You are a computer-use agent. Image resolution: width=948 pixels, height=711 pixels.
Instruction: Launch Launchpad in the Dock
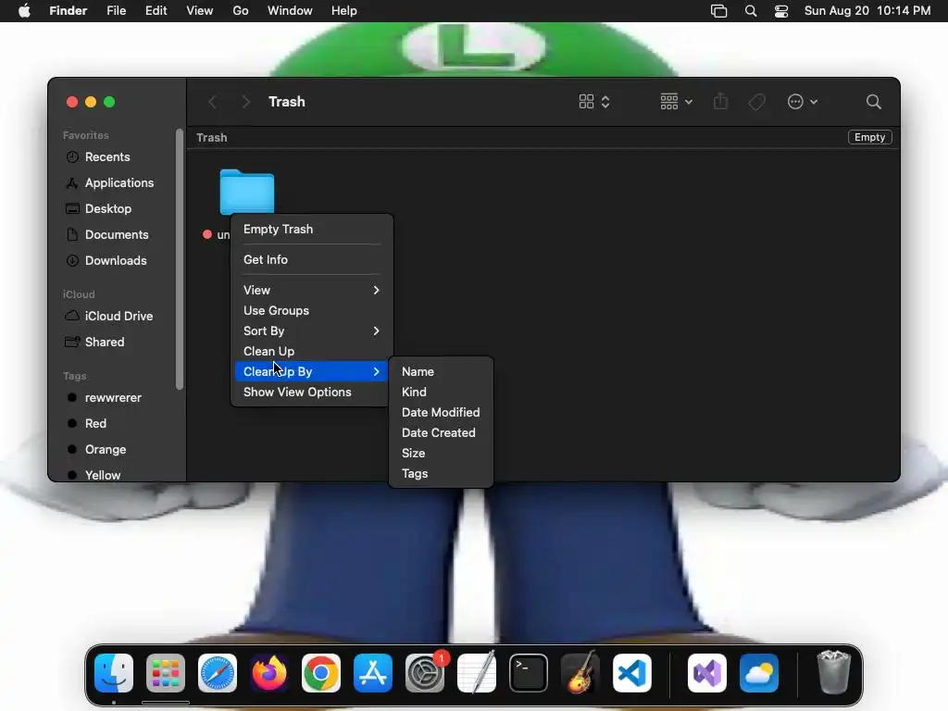[166, 673]
